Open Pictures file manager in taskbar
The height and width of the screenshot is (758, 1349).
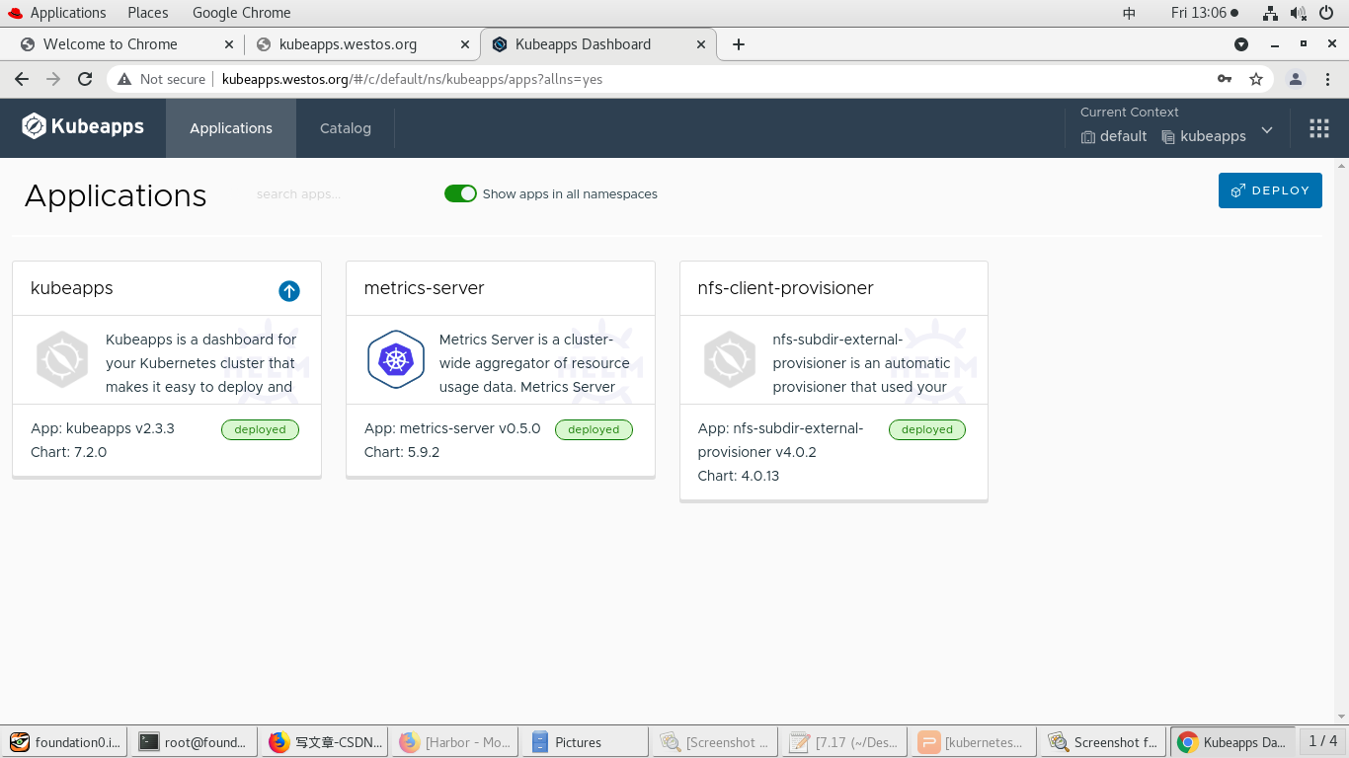(585, 742)
